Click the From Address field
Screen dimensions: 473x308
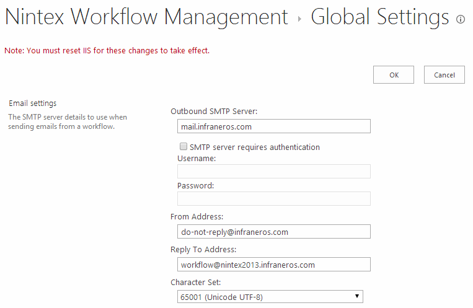[273, 232]
